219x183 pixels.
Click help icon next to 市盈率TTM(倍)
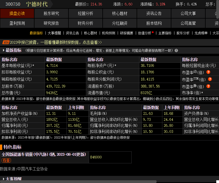coord(210,79)
